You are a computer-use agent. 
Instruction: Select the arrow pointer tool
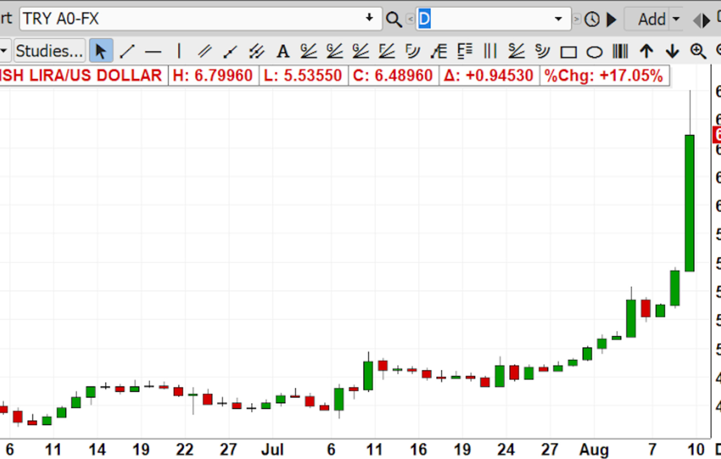tap(101, 51)
